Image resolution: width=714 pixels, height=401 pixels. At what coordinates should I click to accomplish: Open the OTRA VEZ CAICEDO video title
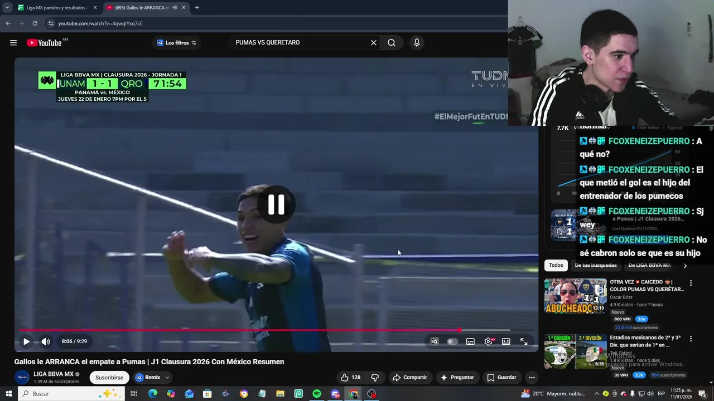coord(647,286)
